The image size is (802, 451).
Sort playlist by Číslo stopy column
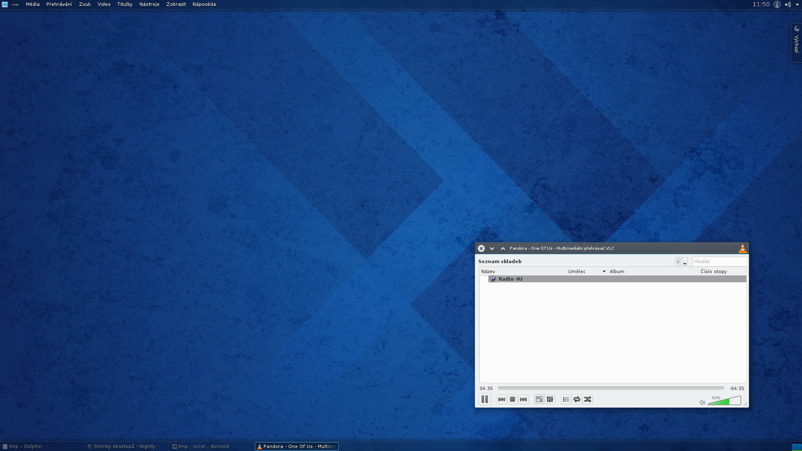point(722,271)
